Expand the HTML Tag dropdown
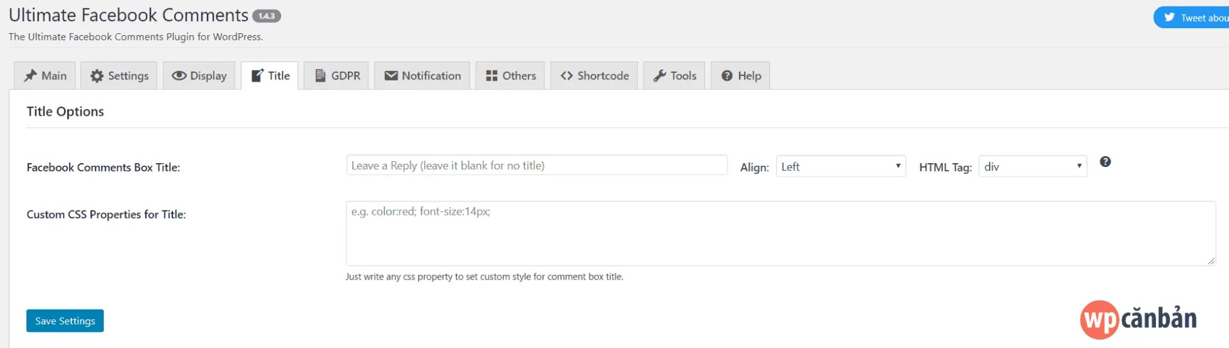Viewport: 1229px width, 348px height. [1032, 166]
